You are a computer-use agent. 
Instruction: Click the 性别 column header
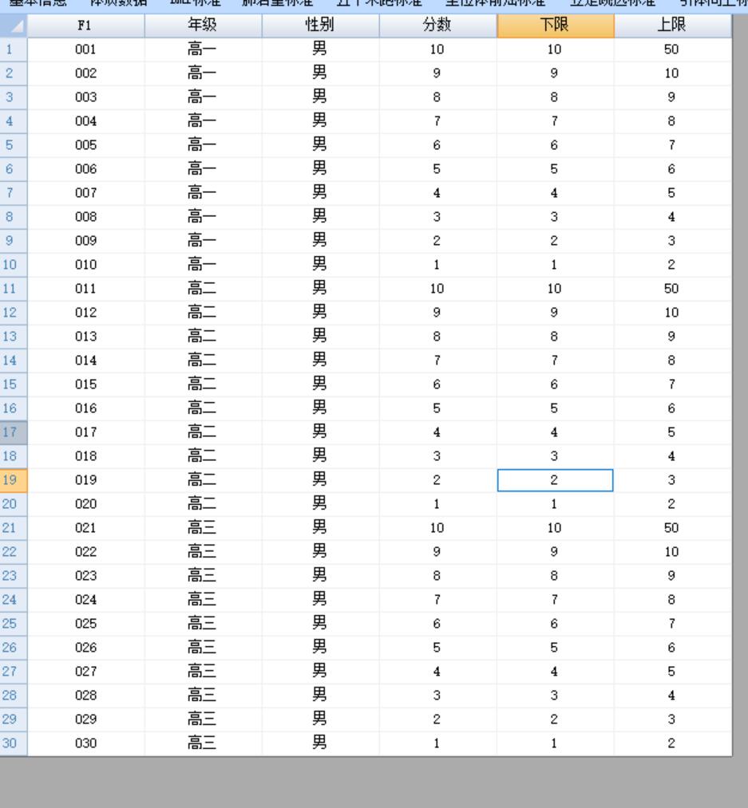coord(320,26)
